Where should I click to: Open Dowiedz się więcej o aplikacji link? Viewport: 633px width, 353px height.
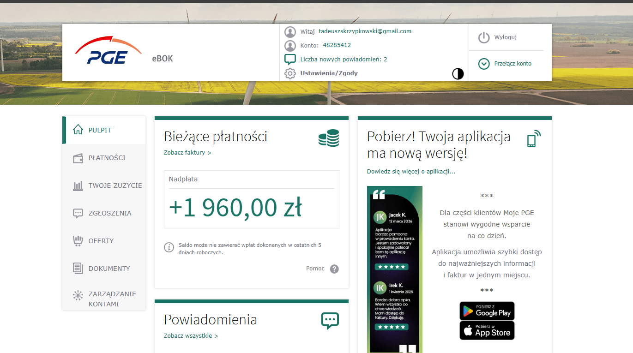tap(411, 171)
